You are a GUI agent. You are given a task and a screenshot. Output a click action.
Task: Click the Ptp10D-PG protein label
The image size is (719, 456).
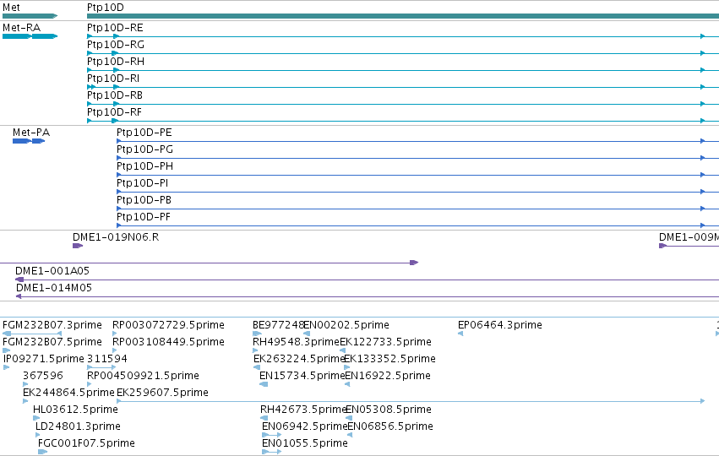(145, 149)
